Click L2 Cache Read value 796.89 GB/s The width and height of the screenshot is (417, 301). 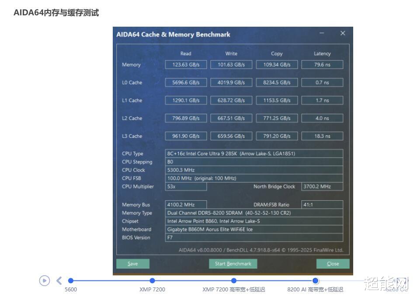186,118
